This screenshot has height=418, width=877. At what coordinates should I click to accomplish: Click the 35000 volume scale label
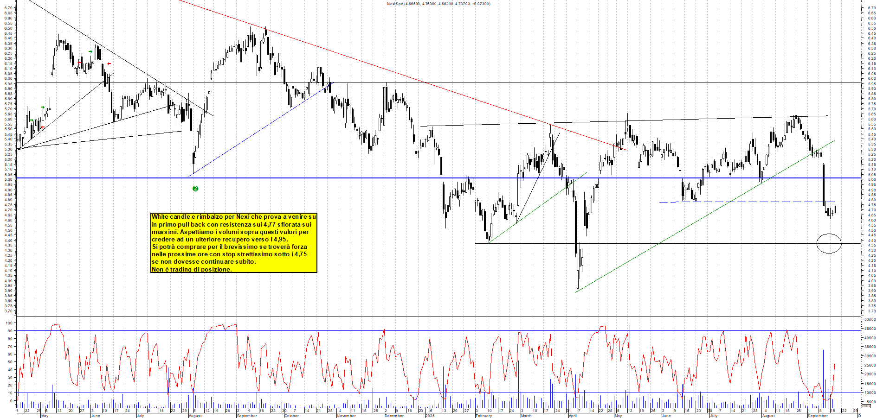[870, 347]
